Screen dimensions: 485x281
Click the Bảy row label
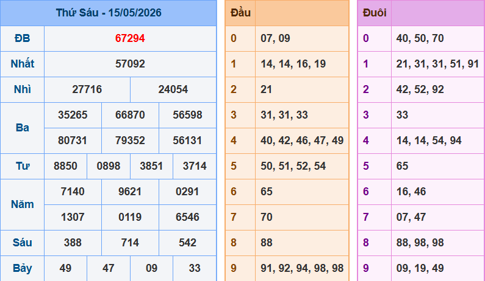point(23,268)
